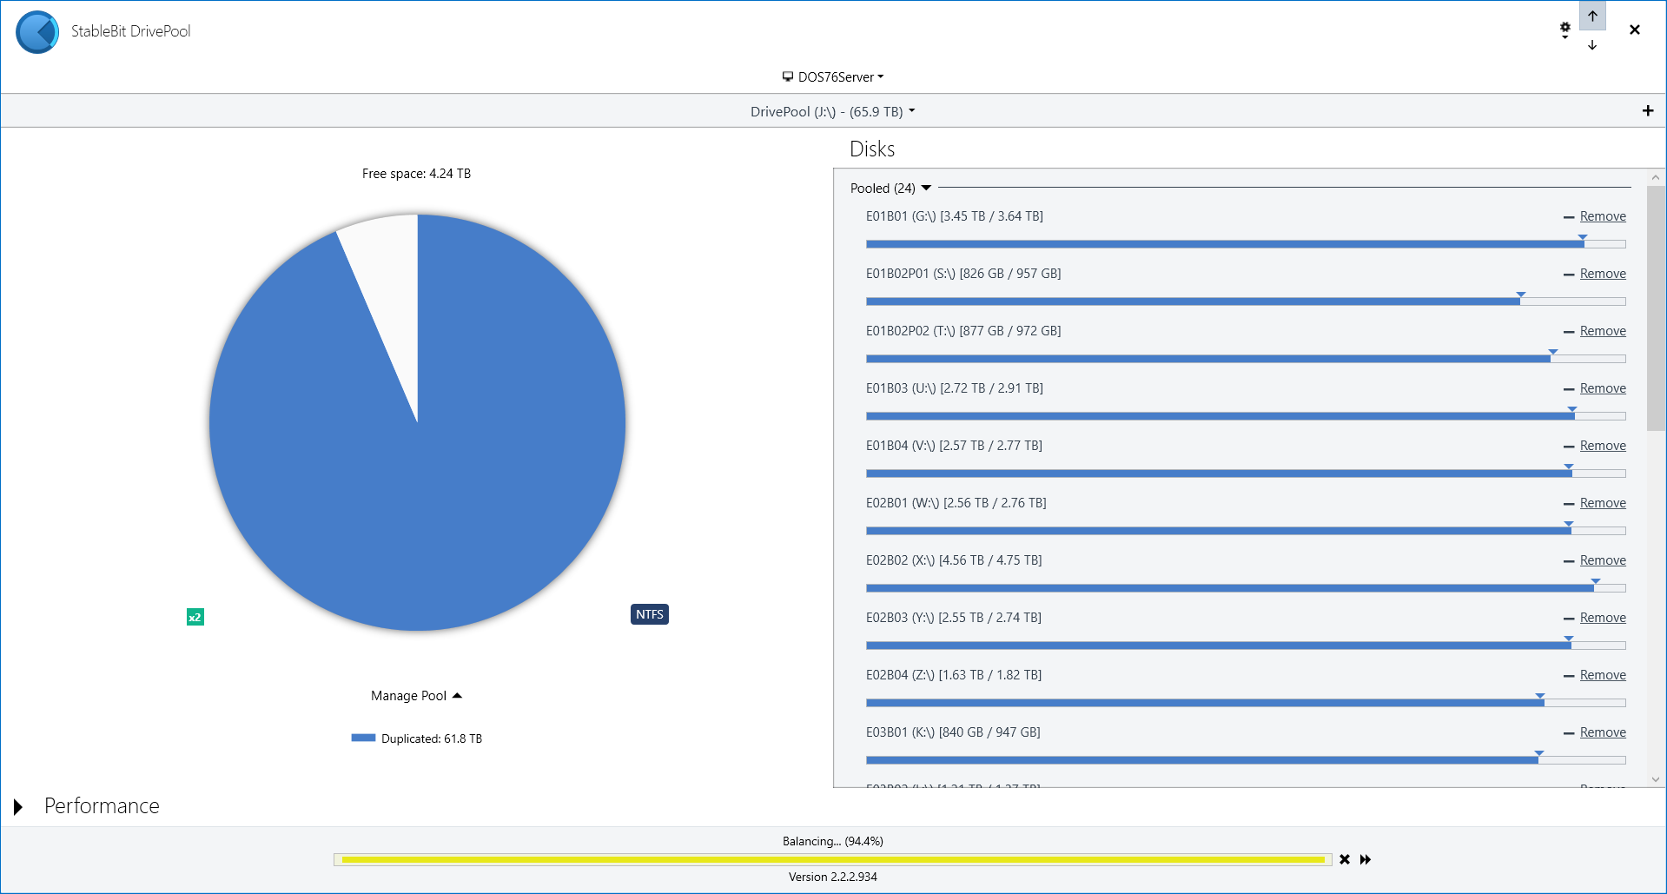The height and width of the screenshot is (894, 1667).
Task: Remove disk E03B01 (K:\)
Action: (x=1603, y=732)
